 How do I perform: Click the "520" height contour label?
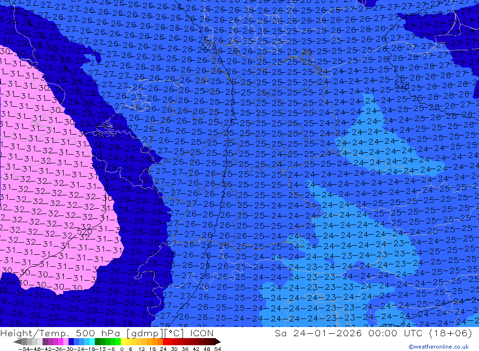(x=84, y=231)
